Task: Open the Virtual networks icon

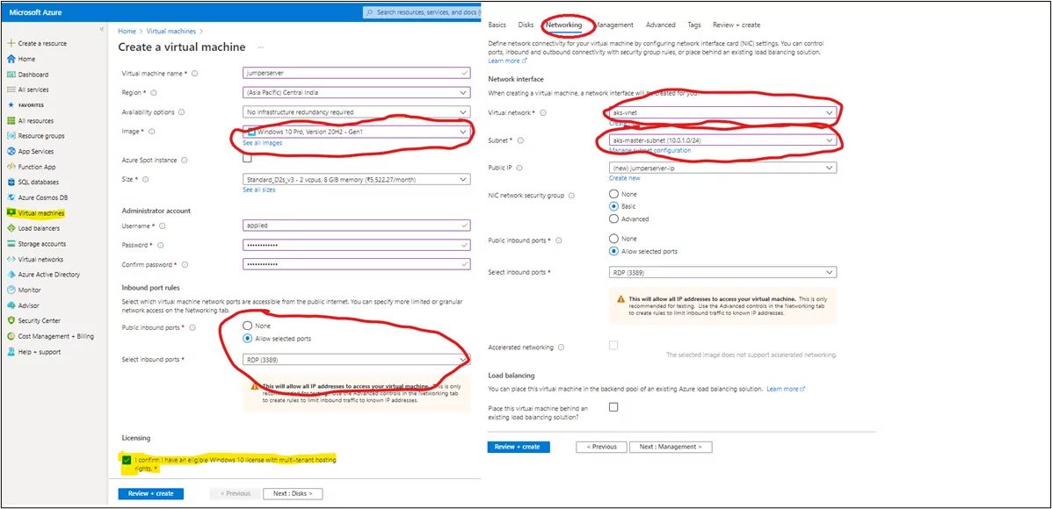Action: (x=11, y=259)
